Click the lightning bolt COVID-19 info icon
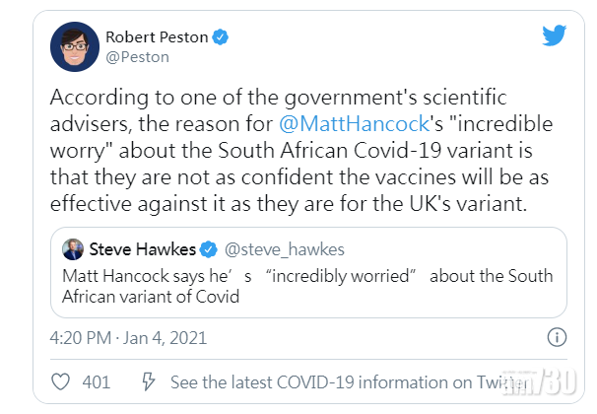Screen dimensions: 597x414 pyautogui.click(x=148, y=380)
